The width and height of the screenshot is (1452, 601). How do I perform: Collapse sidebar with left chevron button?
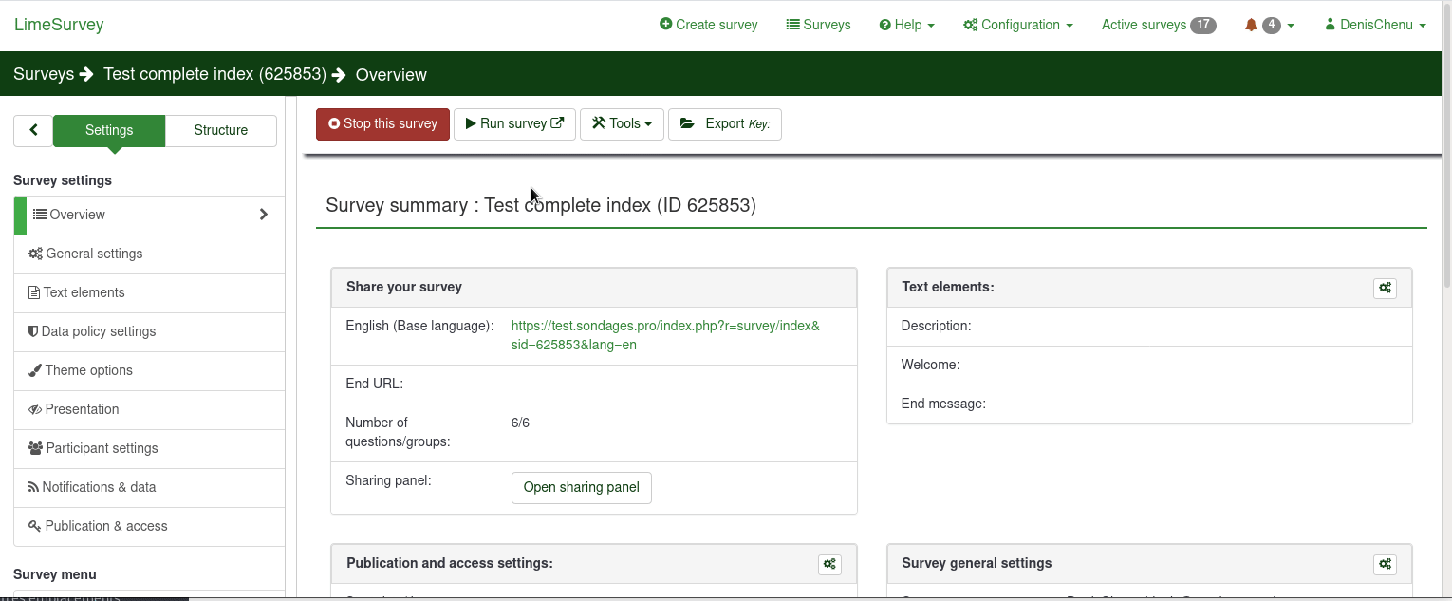[x=33, y=131]
